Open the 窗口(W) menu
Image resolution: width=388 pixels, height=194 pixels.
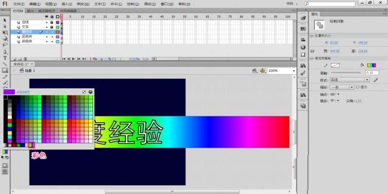[x=167, y=4]
